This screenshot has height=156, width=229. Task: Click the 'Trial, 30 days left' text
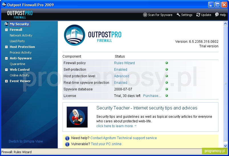(x=127, y=96)
